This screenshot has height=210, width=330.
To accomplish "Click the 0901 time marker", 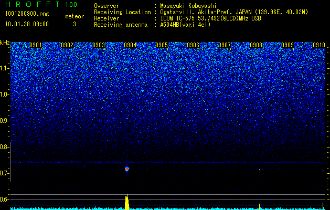I will click(x=36, y=45).
